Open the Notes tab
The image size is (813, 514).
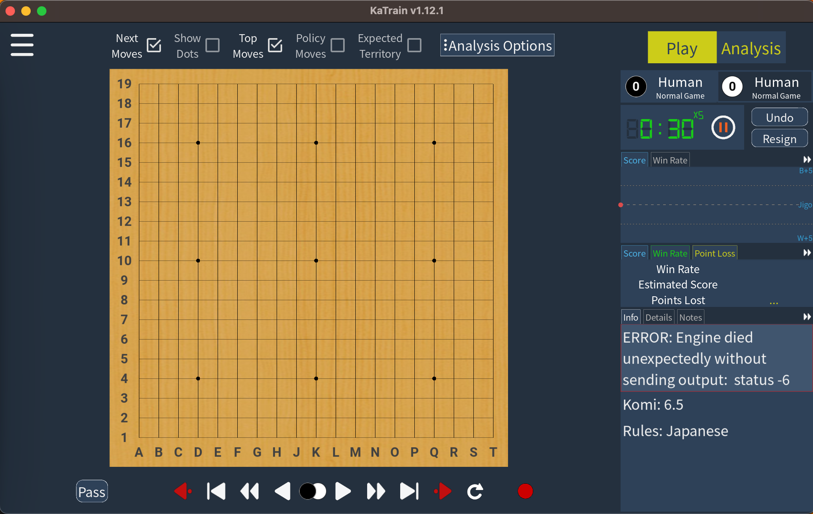[690, 318]
